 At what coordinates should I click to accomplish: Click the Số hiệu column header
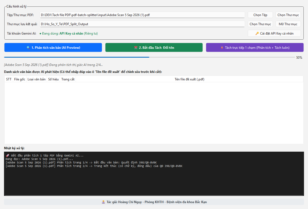[53, 79]
